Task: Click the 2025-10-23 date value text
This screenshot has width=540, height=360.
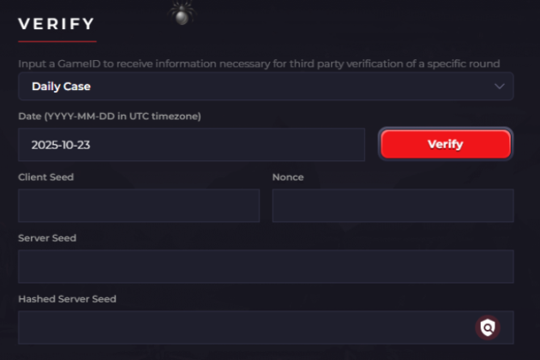Action: [61, 145]
